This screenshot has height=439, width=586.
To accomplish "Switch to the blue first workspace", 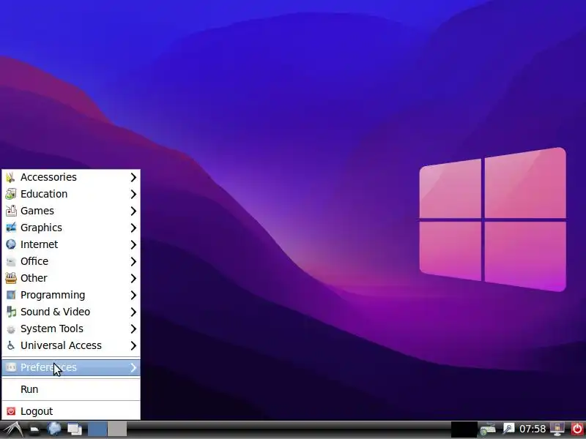I will click(97, 429).
